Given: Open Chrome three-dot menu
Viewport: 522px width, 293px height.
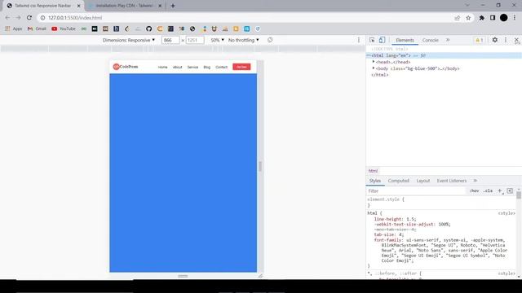Looking at the screenshot, I should 515,18.
